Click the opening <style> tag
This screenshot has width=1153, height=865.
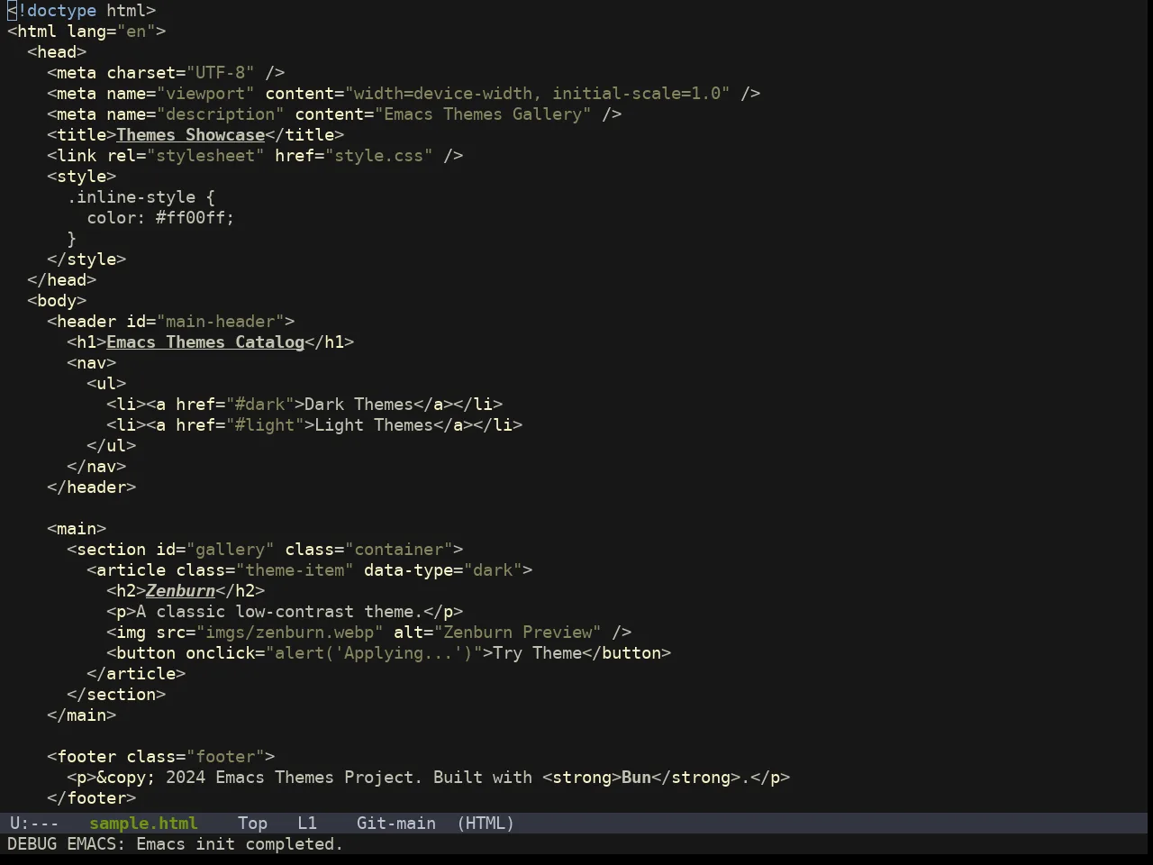coord(82,177)
